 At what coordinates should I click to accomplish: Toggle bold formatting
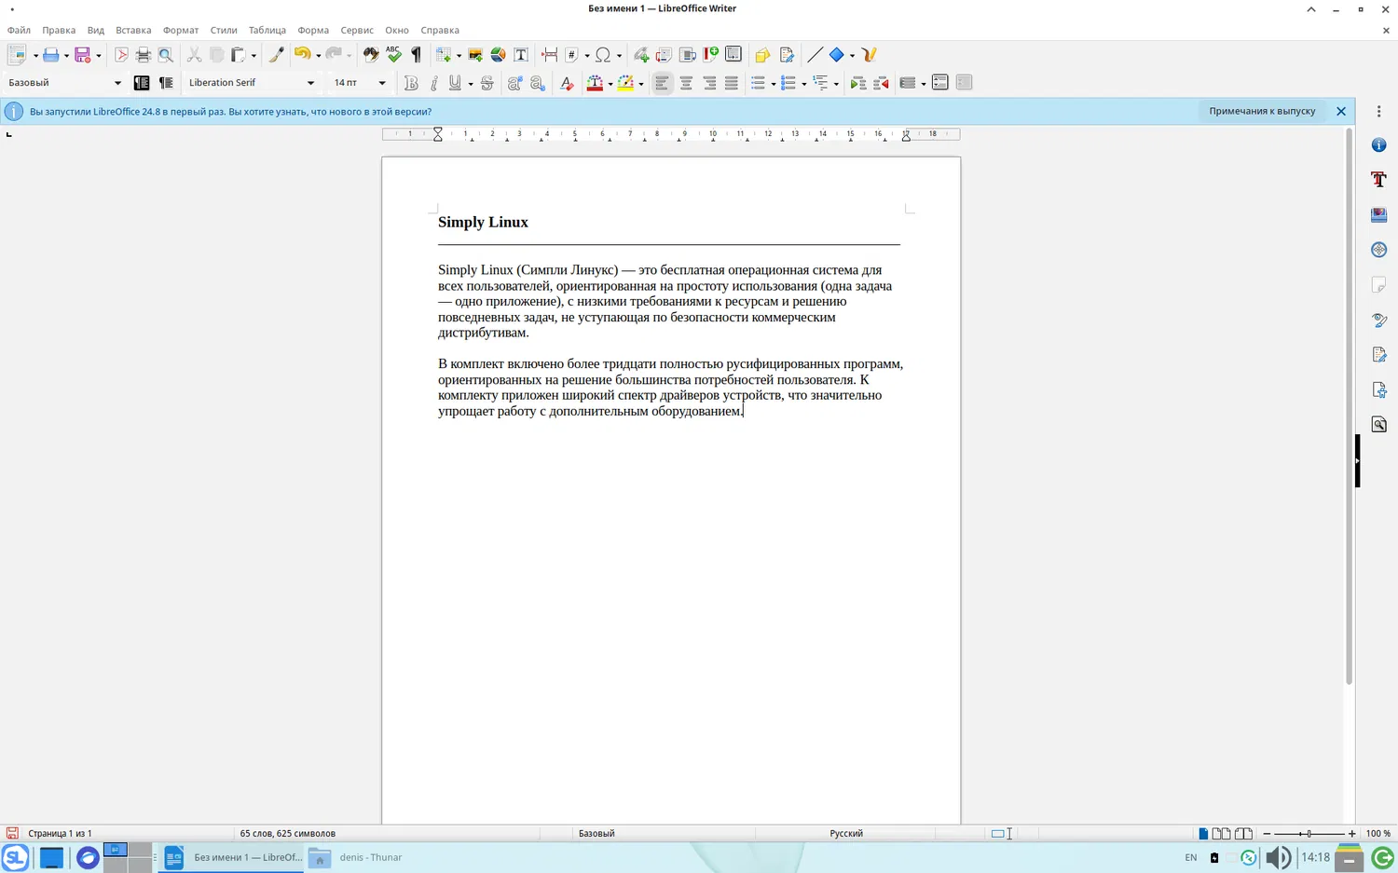coord(411,83)
